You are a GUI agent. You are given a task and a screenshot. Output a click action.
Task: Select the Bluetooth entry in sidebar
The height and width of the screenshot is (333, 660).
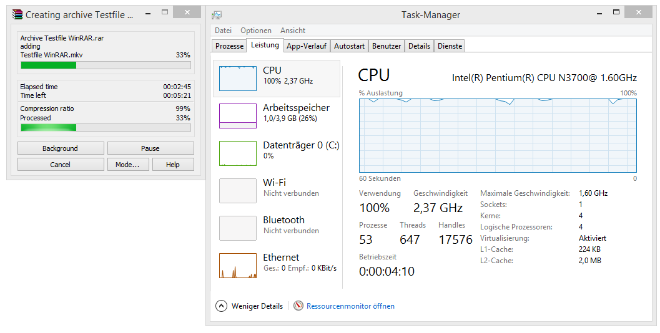click(277, 228)
